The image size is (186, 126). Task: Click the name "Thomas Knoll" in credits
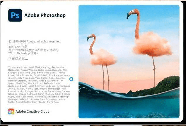coord(15,67)
